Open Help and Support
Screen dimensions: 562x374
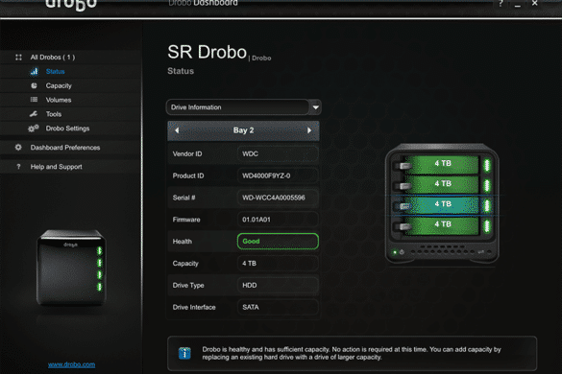pos(56,167)
